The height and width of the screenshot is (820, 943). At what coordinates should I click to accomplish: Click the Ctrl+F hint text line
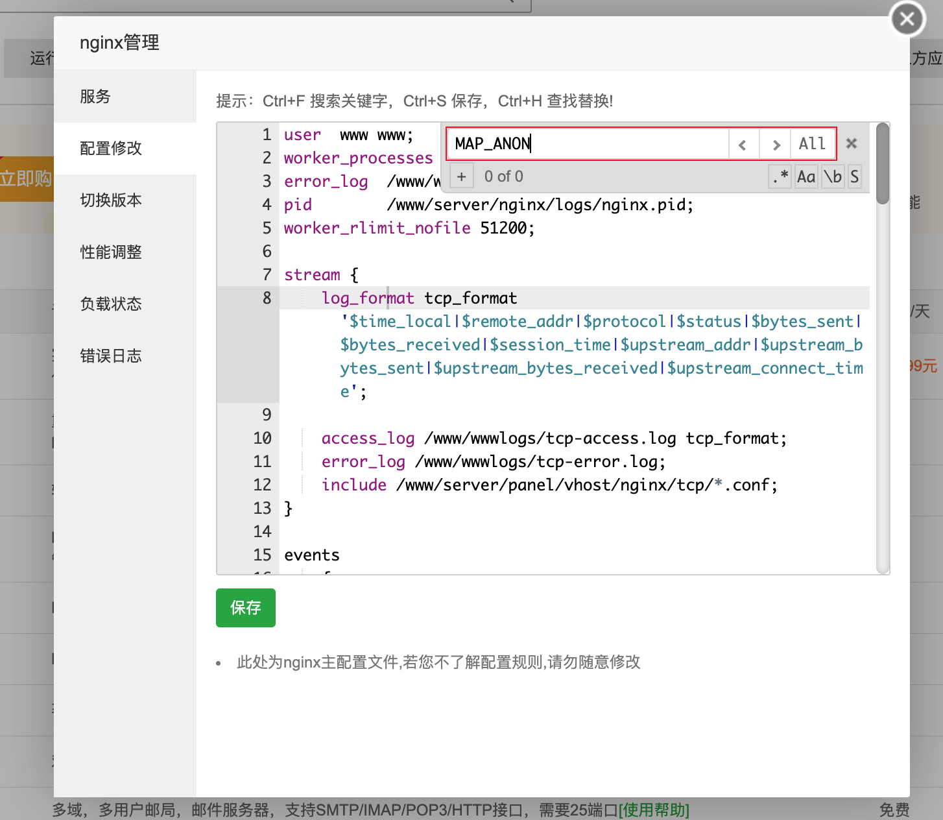pyautogui.click(x=414, y=101)
